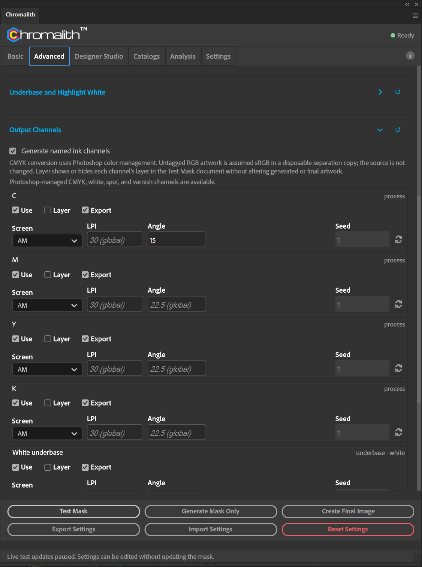Viewport: 422px width, 567px height.
Task: Click the LPI field for channel C
Action: [115, 239]
